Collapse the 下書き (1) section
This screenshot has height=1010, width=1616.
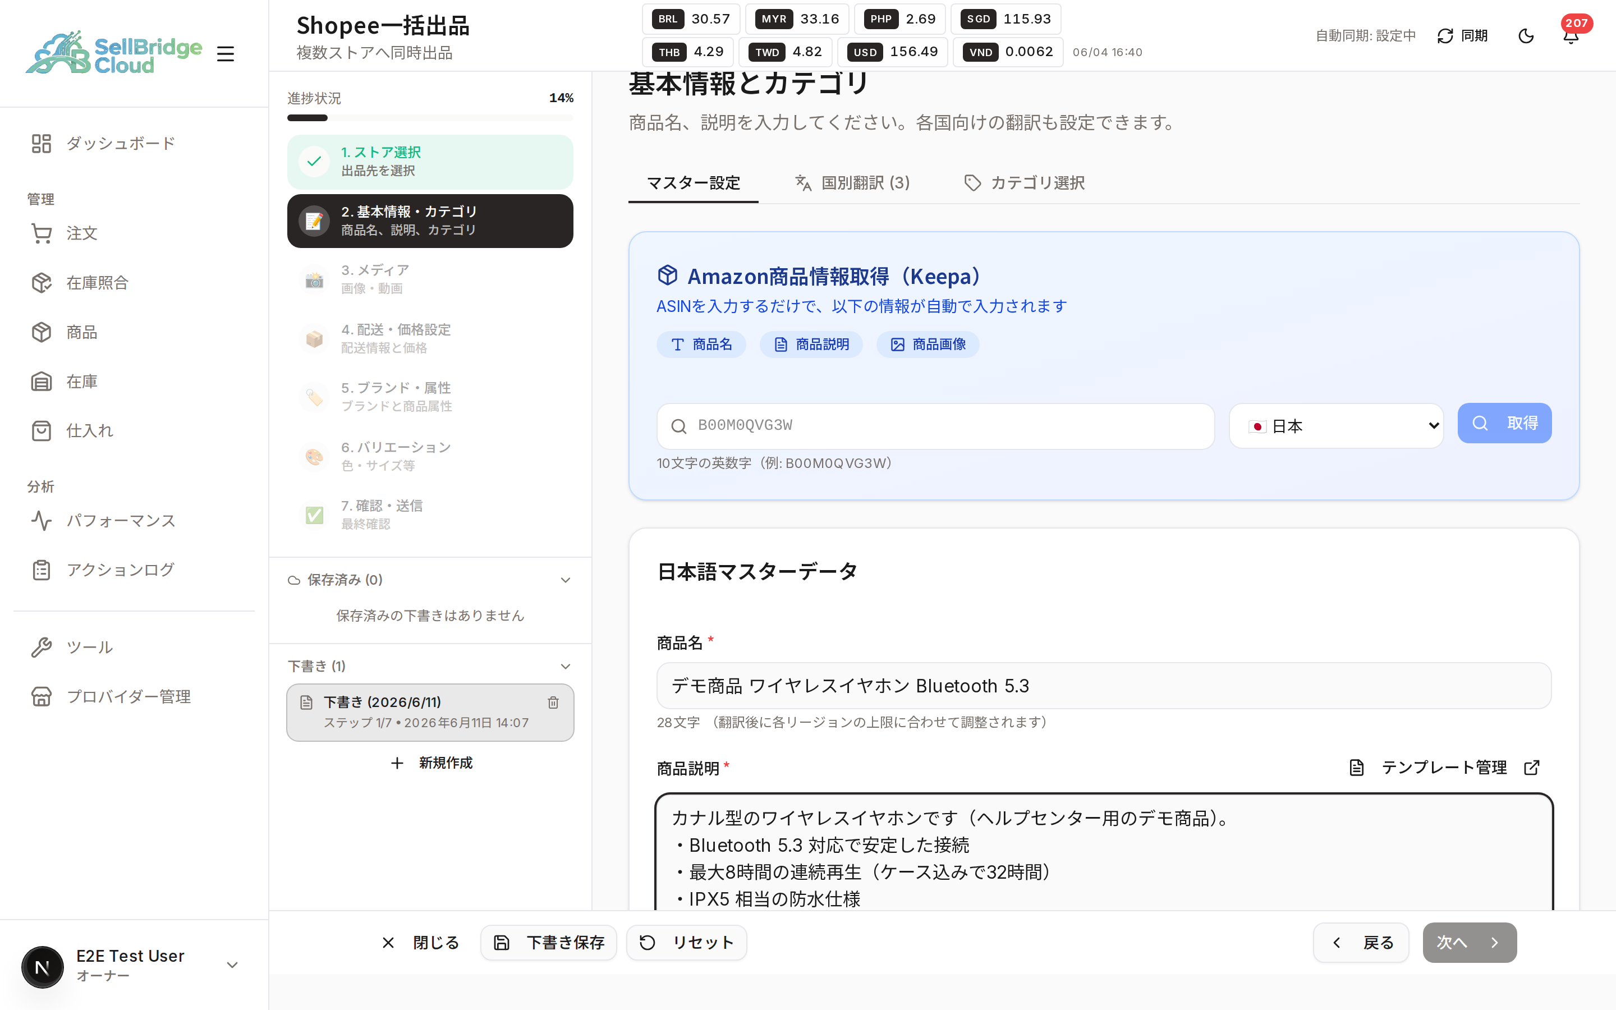[x=430, y=666]
